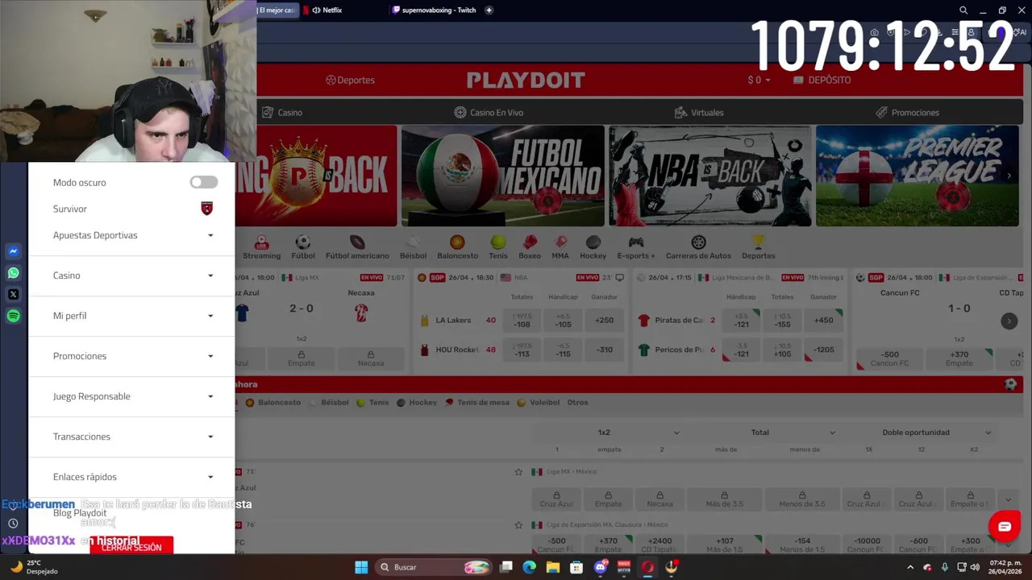The height and width of the screenshot is (580, 1032).
Task: Filter live events by Voleibol
Action: tap(538, 403)
